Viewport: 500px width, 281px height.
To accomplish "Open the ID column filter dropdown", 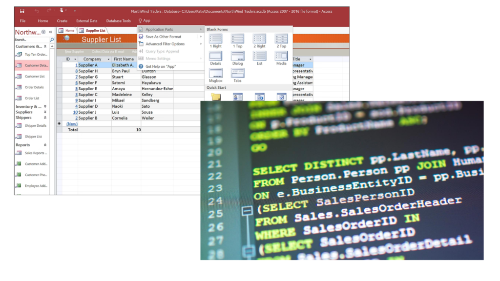I will (75, 59).
